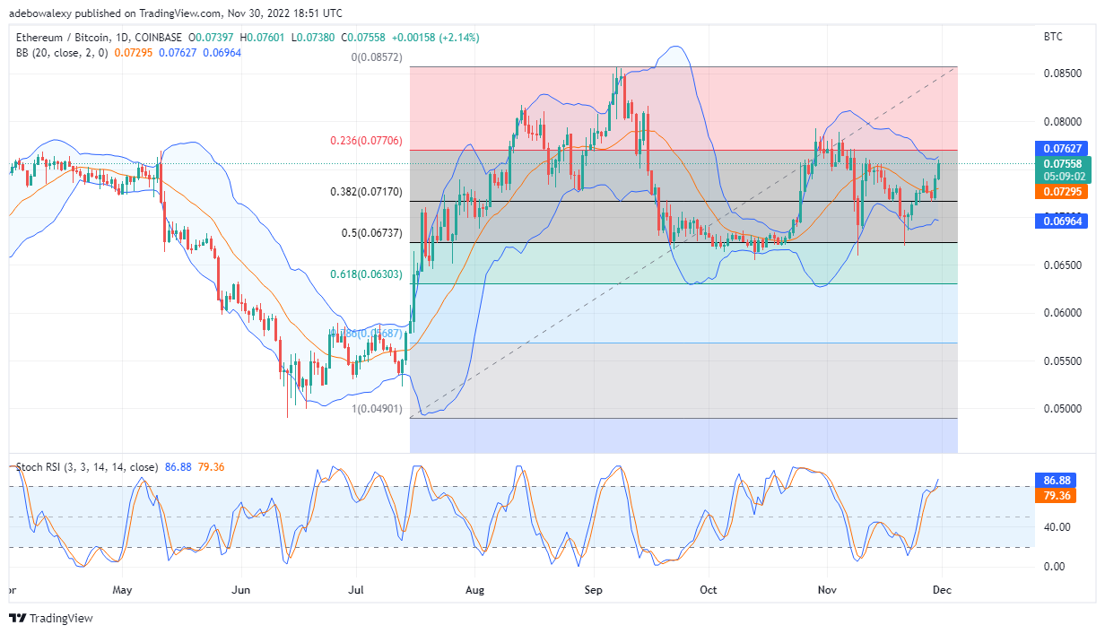The height and width of the screenshot is (634, 1105).
Task: Click the 0.05000 price axis label
Action: click(x=1062, y=409)
